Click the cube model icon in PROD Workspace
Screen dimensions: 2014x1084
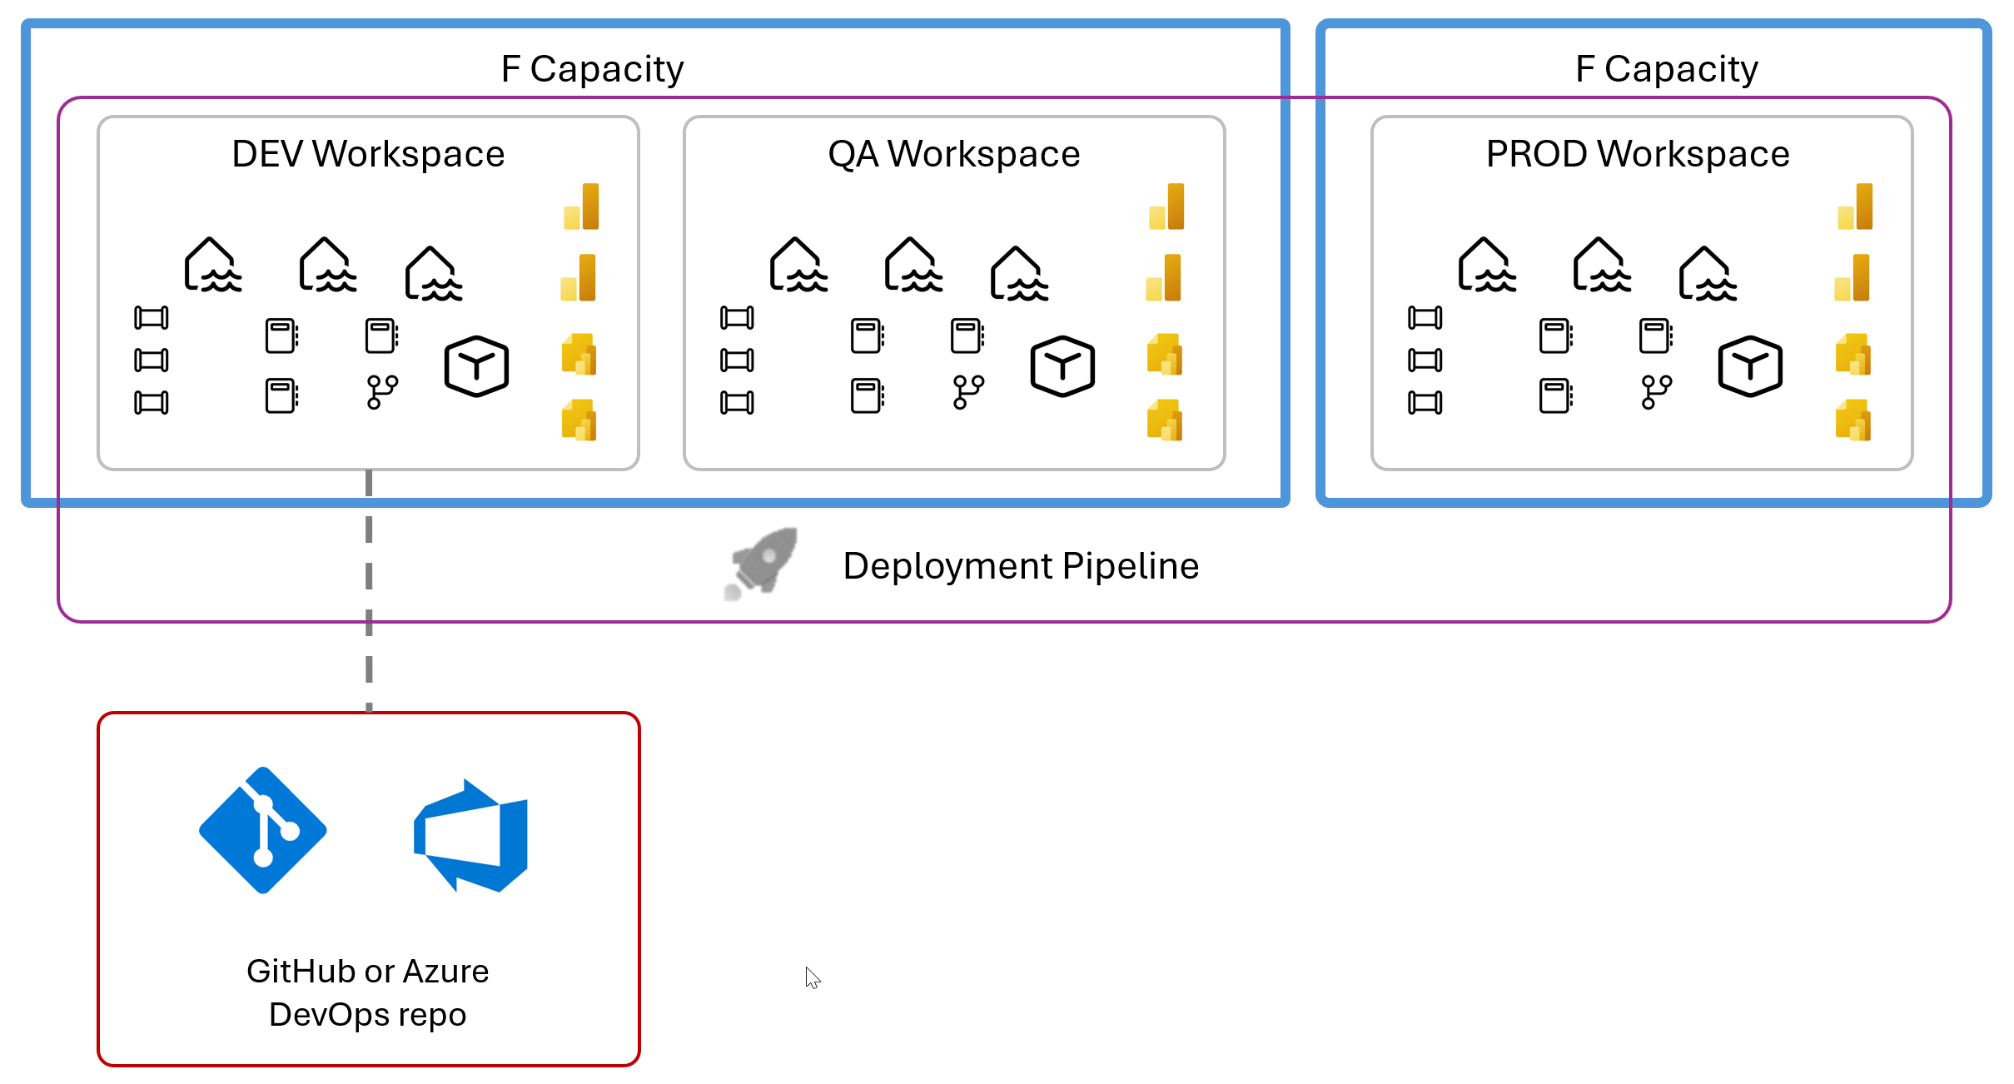tap(1750, 366)
